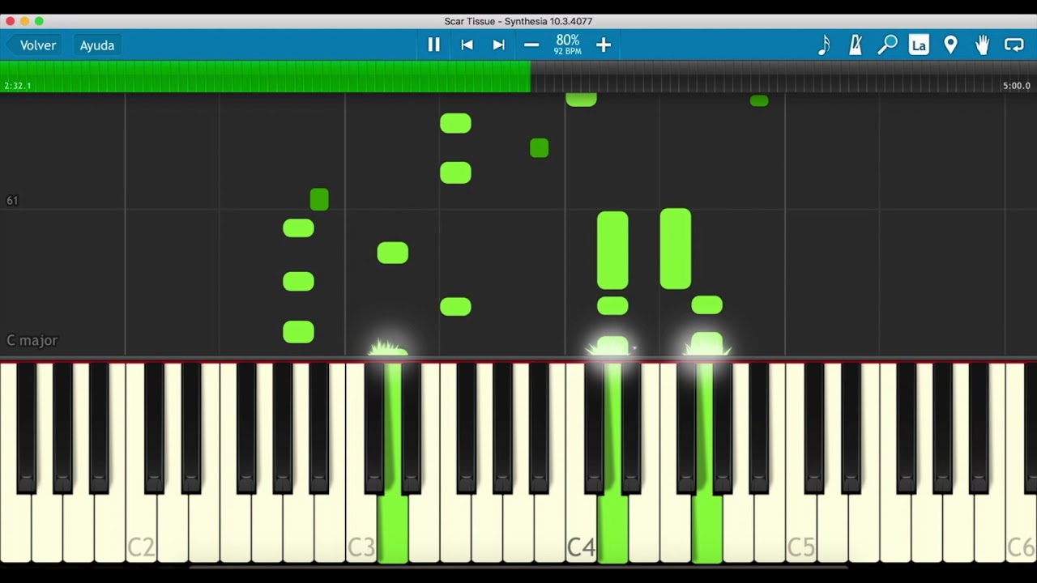
Task: Close the Synthesia window with red button
Action: [11, 21]
